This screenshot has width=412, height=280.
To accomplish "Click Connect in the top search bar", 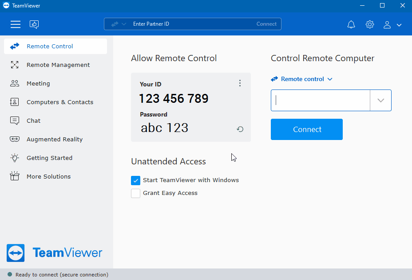I will (266, 24).
